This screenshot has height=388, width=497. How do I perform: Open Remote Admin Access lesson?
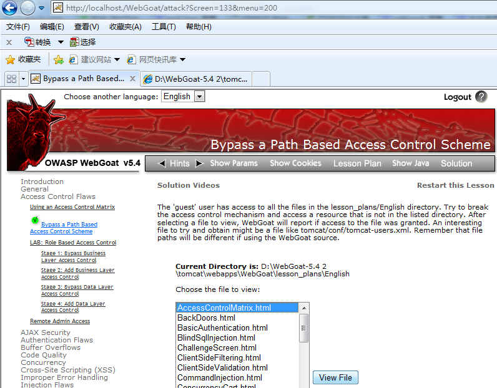coord(60,321)
